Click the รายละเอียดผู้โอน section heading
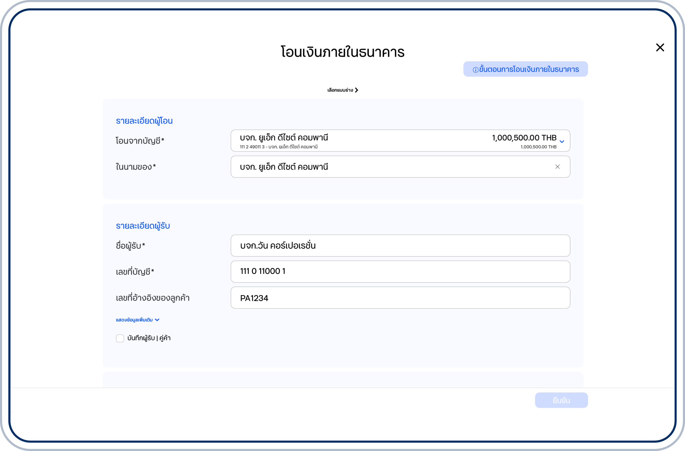Image resolution: width=685 pixels, height=451 pixels. (x=144, y=121)
